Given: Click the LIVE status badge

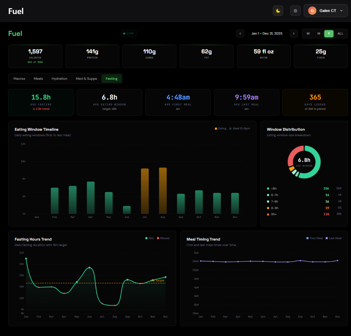Looking at the screenshot, I should 129,34.
